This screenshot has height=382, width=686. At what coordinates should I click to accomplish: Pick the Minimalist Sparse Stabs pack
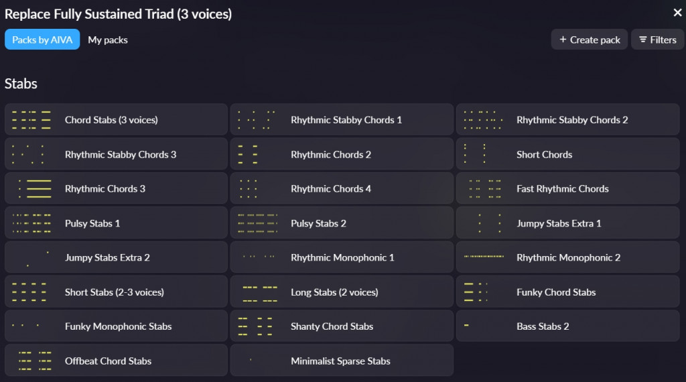342,361
